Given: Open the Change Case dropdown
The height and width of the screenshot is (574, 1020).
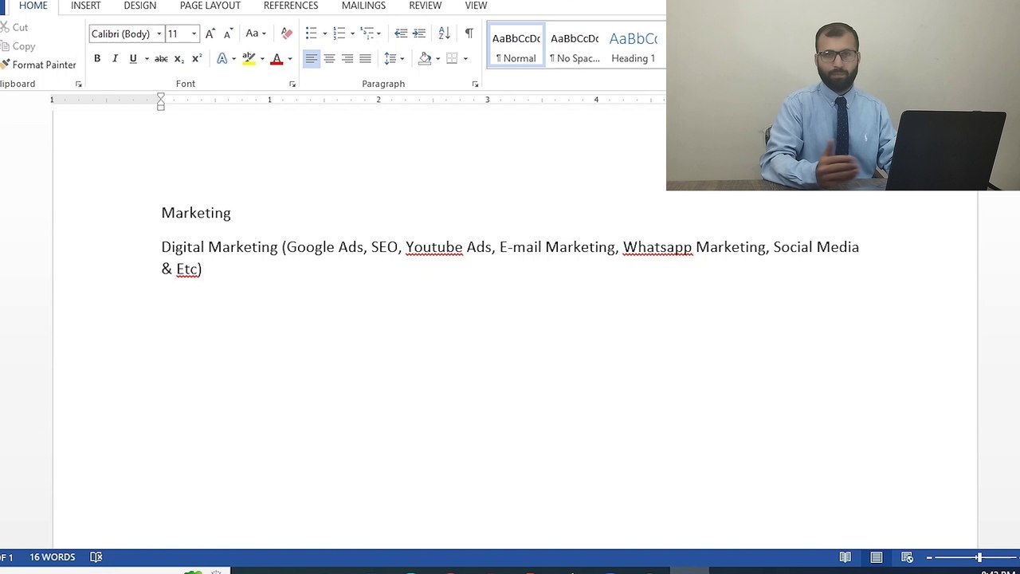Looking at the screenshot, I should [256, 33].
